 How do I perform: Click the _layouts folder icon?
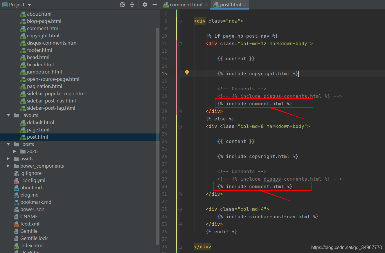pos(16,115)
